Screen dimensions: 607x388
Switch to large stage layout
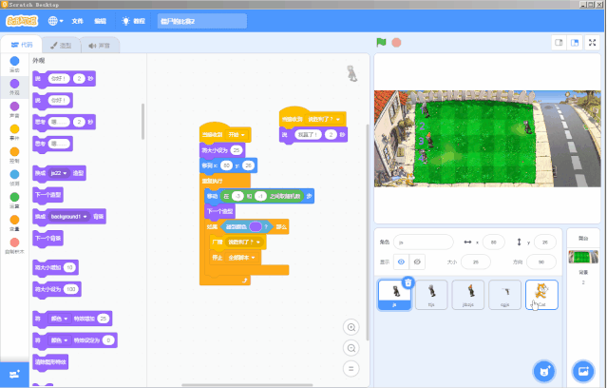[575, 43]
